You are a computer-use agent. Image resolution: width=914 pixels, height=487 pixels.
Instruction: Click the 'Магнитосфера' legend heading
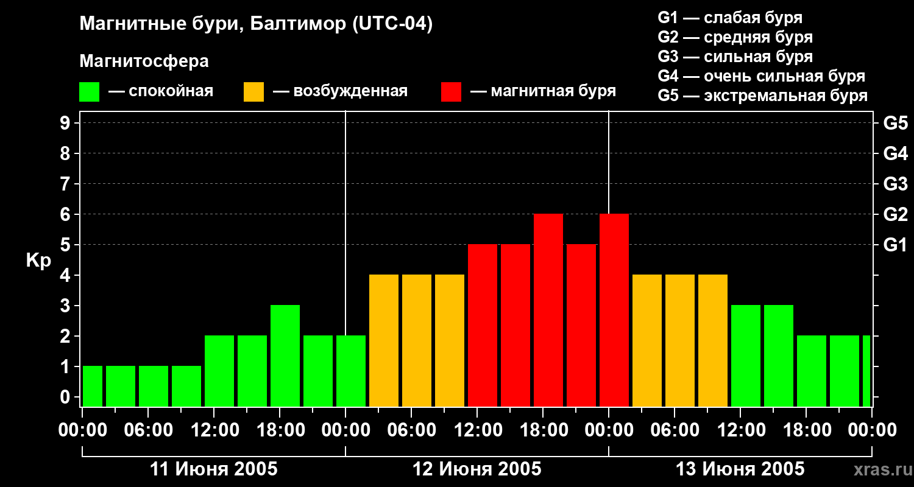point(144,61)
